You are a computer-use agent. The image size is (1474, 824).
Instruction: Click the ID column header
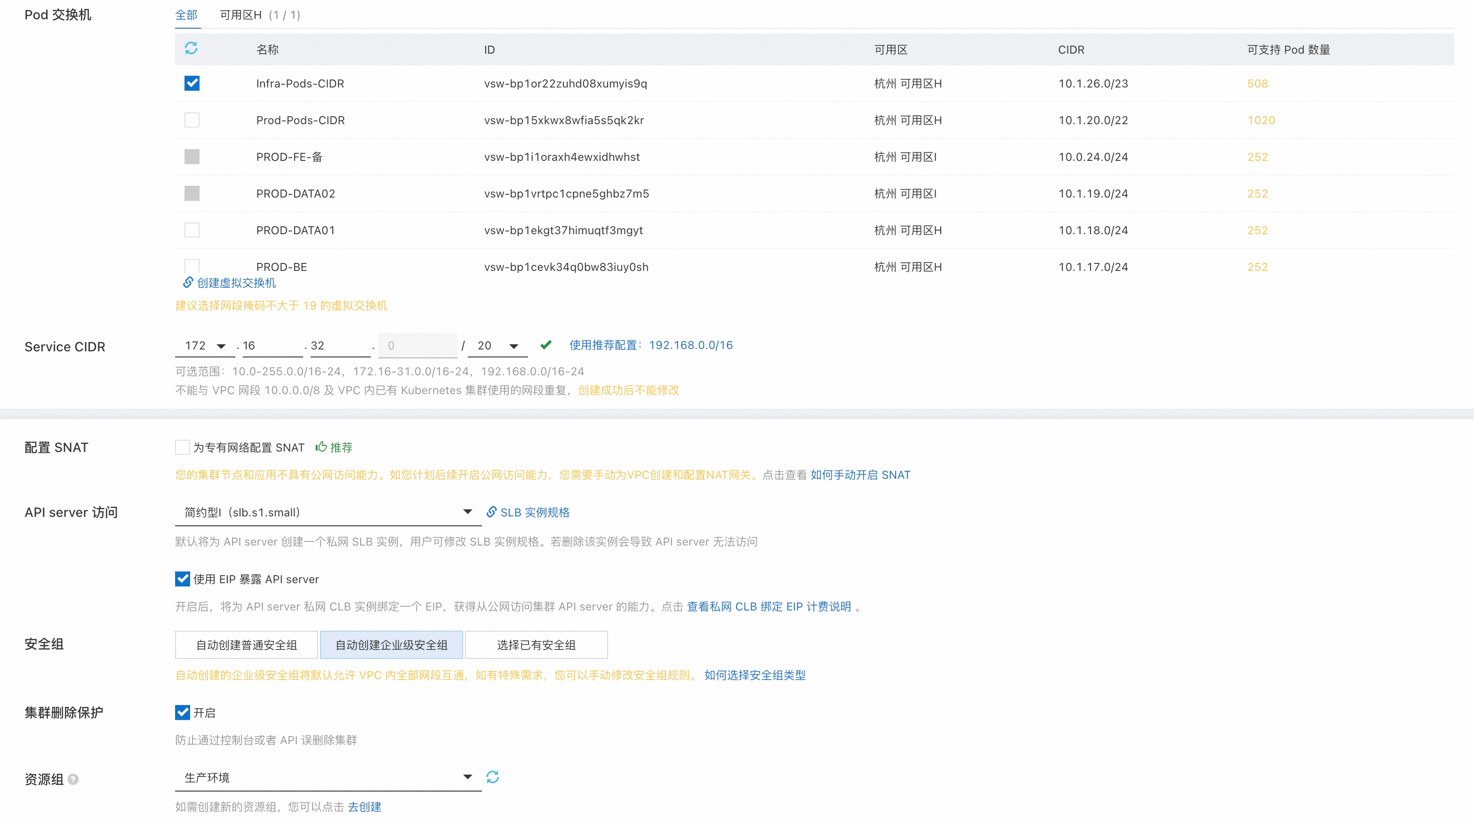tap(489, 50)
